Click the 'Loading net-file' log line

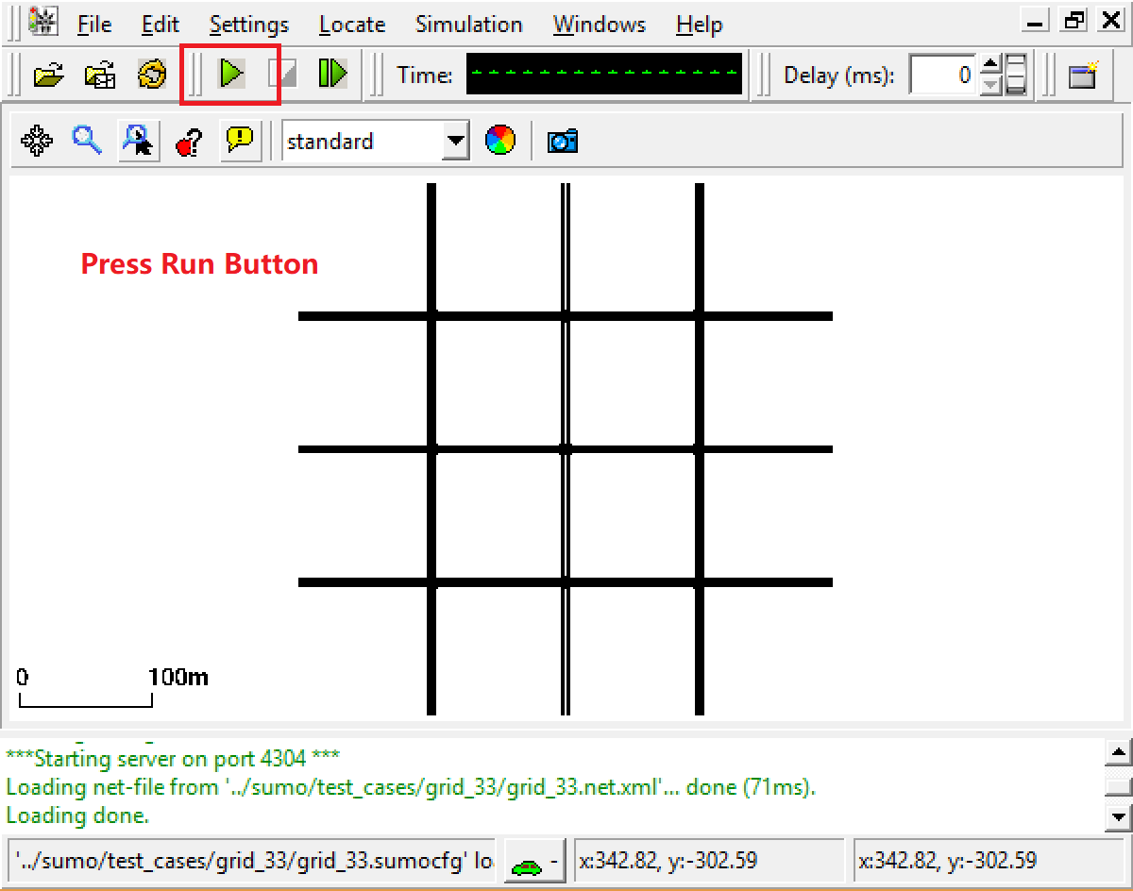(411, 786)
